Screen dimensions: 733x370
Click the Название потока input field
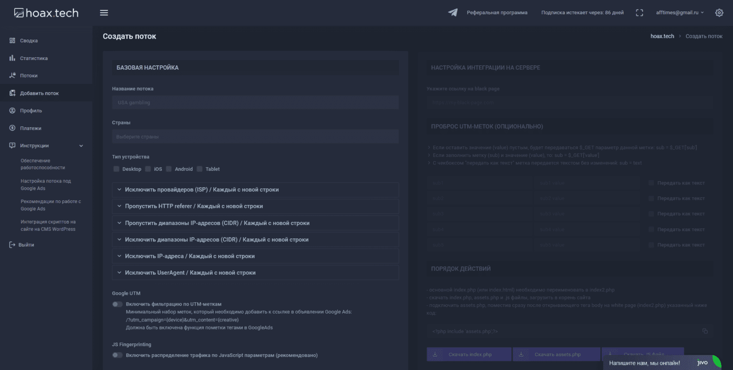point(255,103)
